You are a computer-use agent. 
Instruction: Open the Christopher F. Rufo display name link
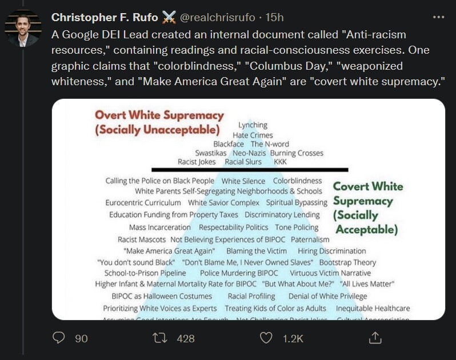coord(105,18)
